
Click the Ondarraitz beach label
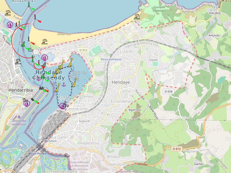click(64, 34)
